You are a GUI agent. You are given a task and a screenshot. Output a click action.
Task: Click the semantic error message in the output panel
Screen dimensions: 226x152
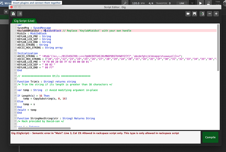95,133
